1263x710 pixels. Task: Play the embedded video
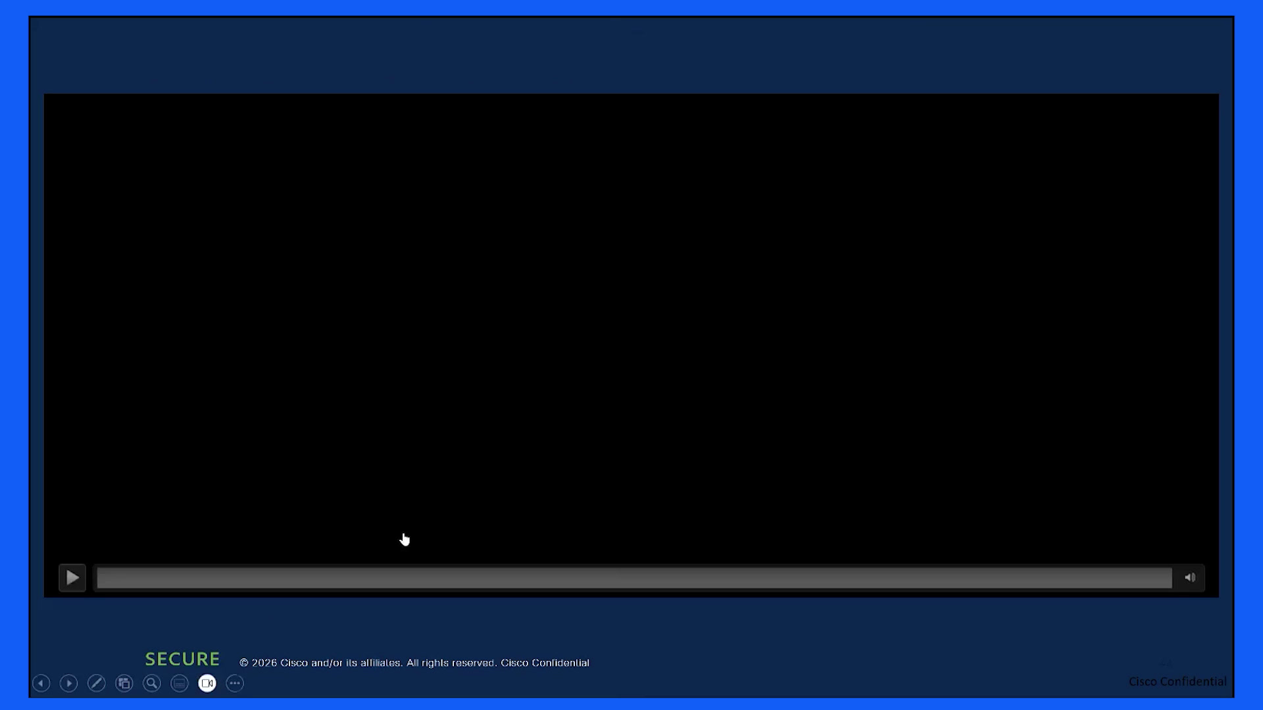click(x=72, y=578)
